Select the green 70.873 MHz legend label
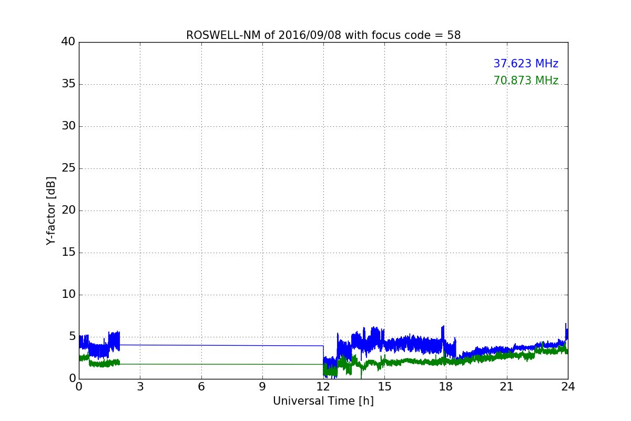631x421 pixels. pyautogui.click(x=526, y=81)
